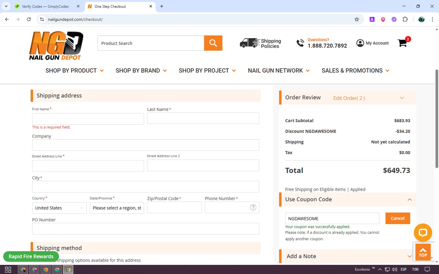Open a new browser tab
Image resolution: width=439 pixels, height=274 pixels.
coord(162,6)
